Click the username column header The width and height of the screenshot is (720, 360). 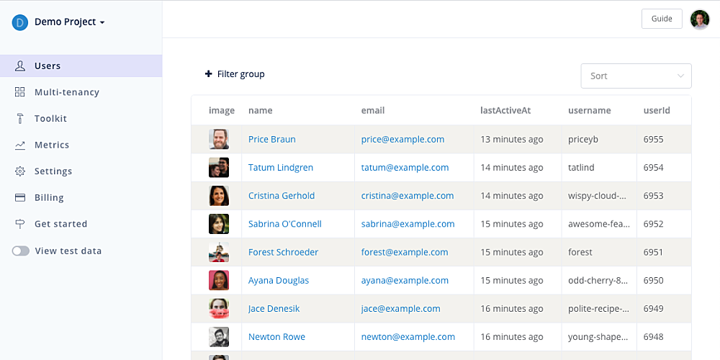point(590,111)
